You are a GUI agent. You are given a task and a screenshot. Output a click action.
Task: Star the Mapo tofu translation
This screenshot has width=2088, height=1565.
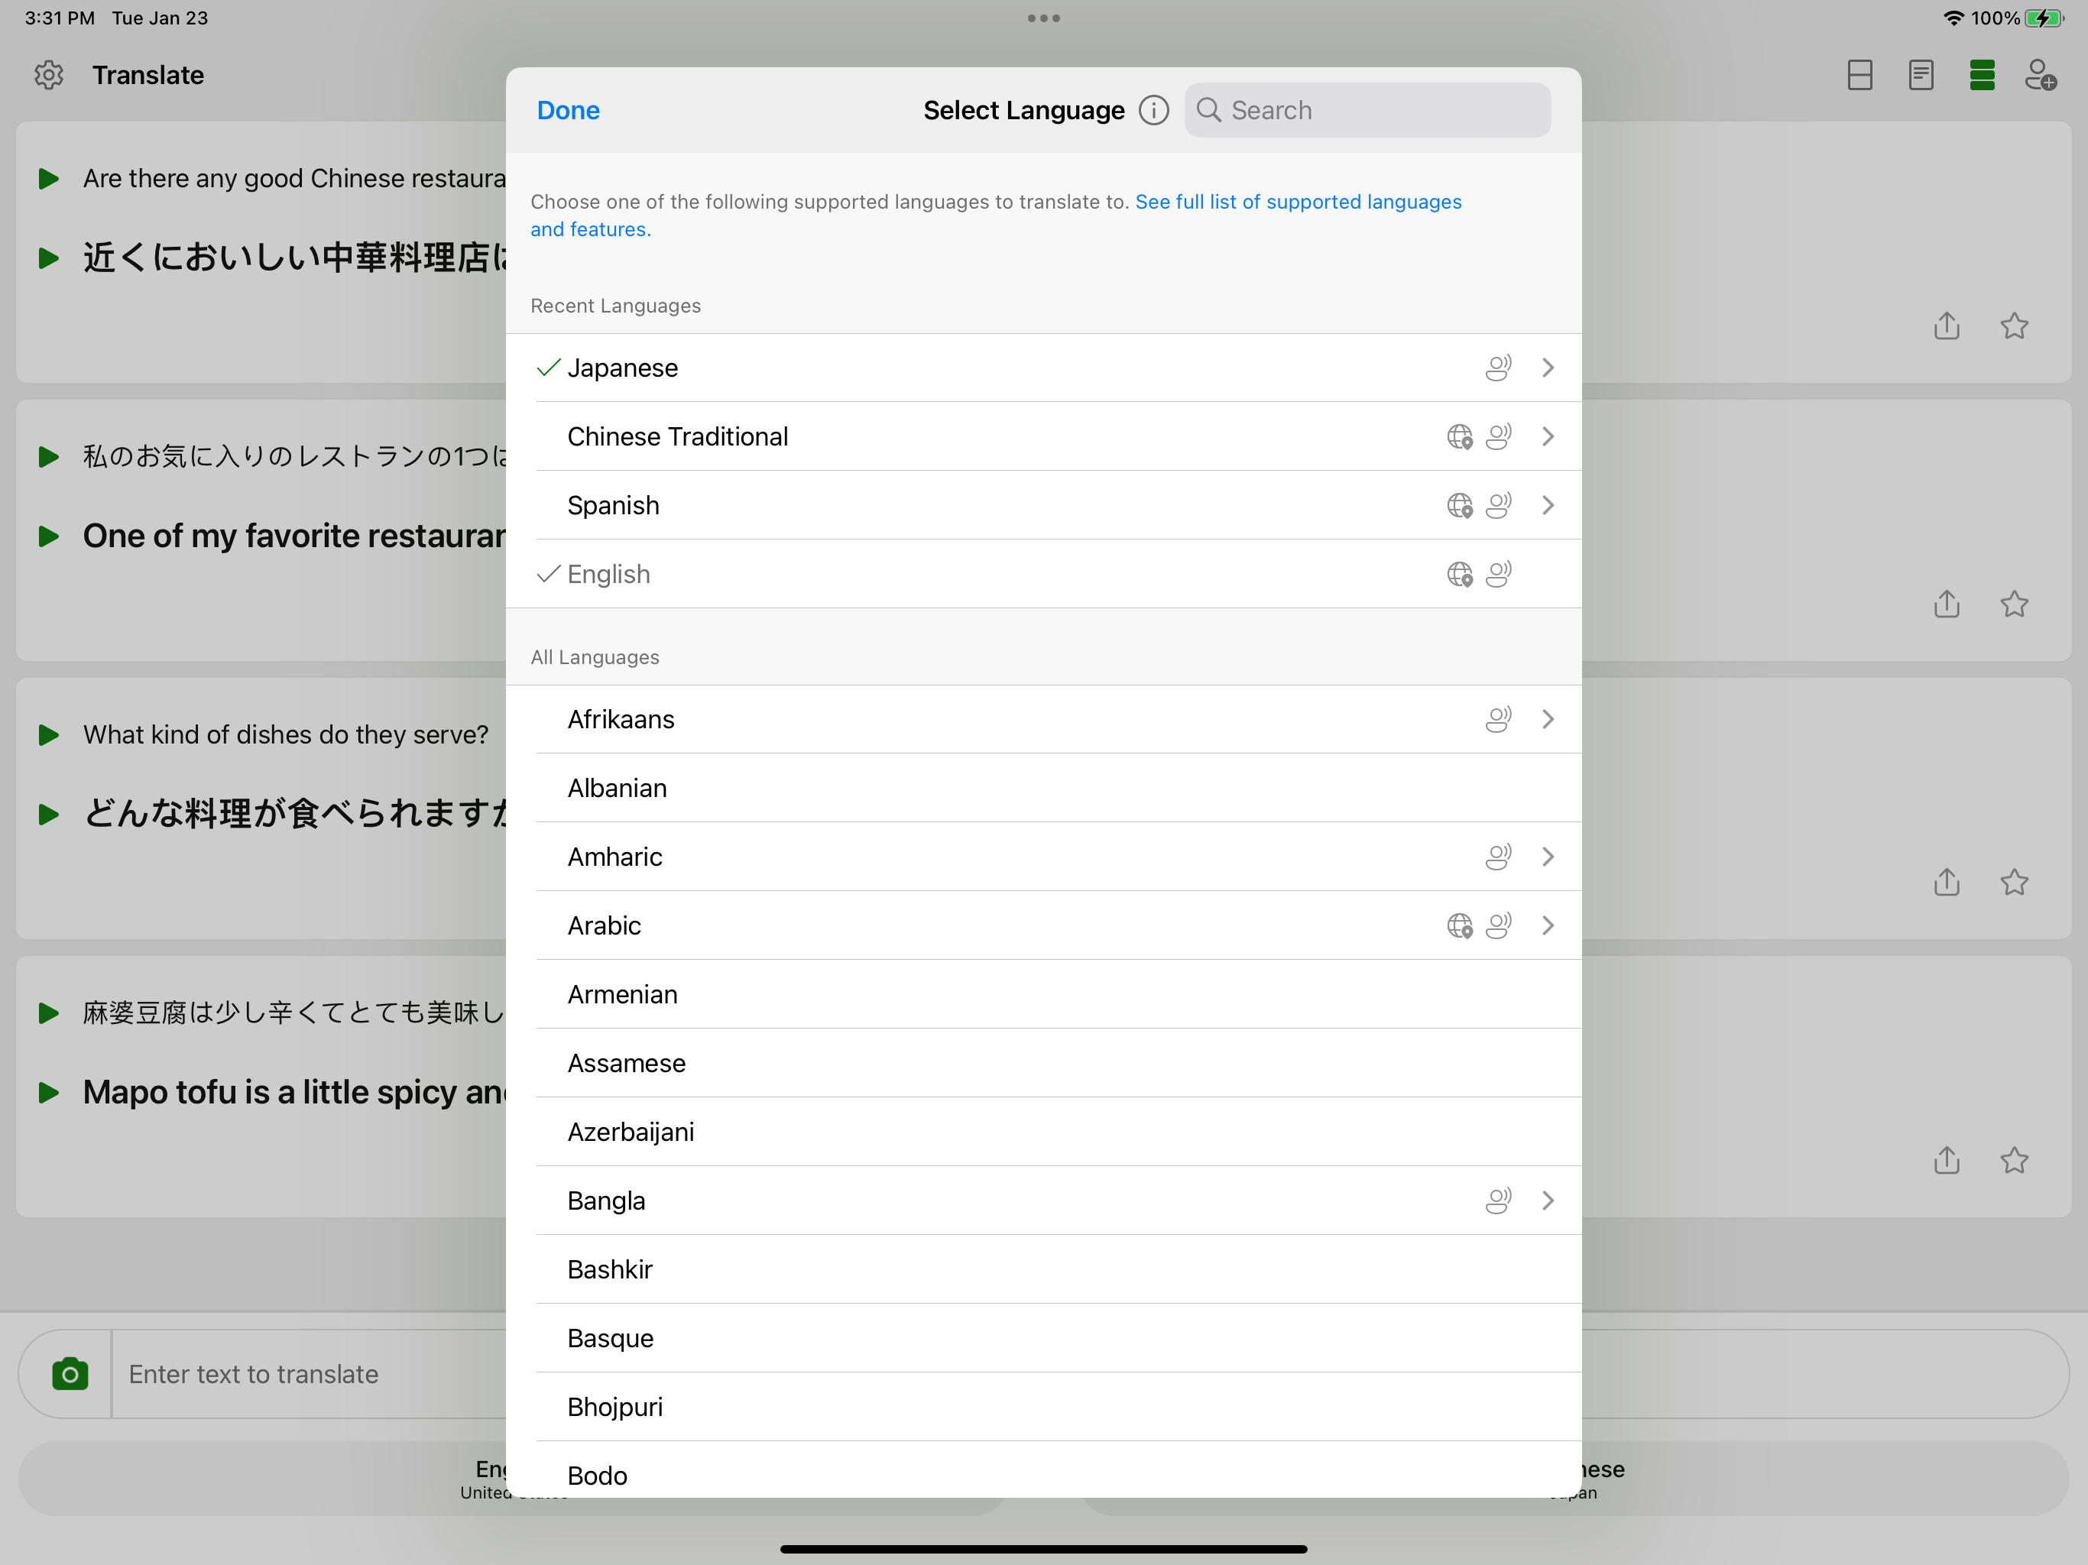[x=2013, y=1160]
